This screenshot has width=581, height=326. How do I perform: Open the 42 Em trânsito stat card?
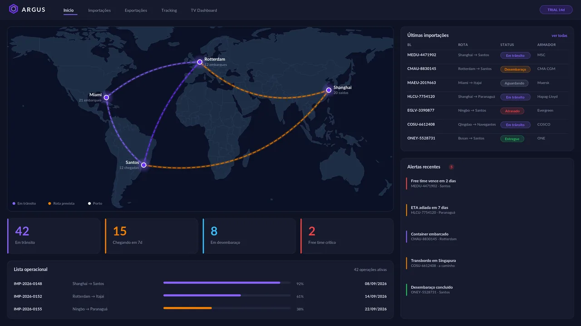tap(54, 236)
